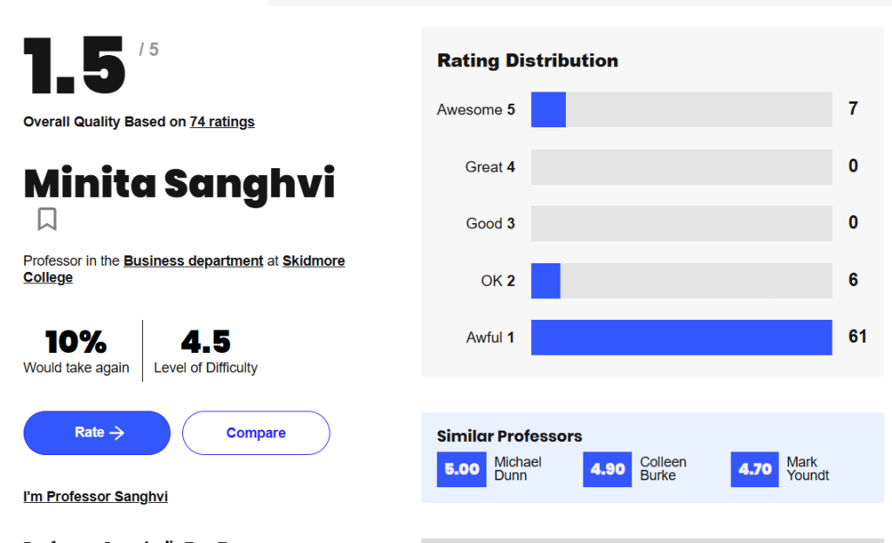Viewport: 892px width, 543px height.
Task: Click the Awful 1 count of 61
Action: tap(857, 336)
